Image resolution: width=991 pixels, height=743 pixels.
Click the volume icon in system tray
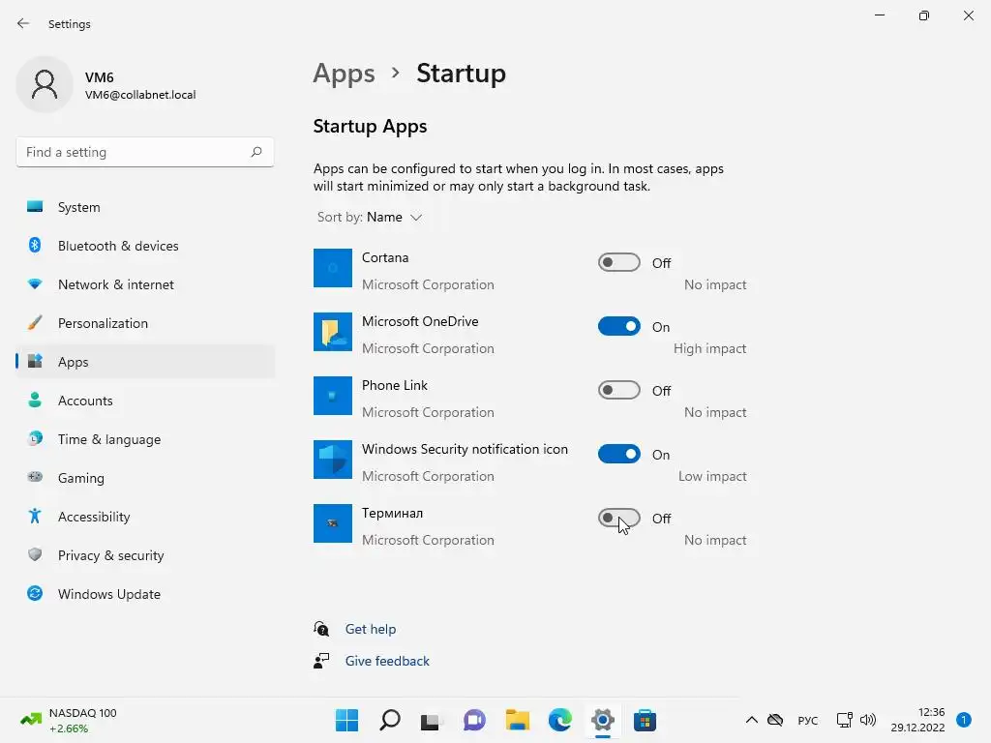tap(868, 720)
